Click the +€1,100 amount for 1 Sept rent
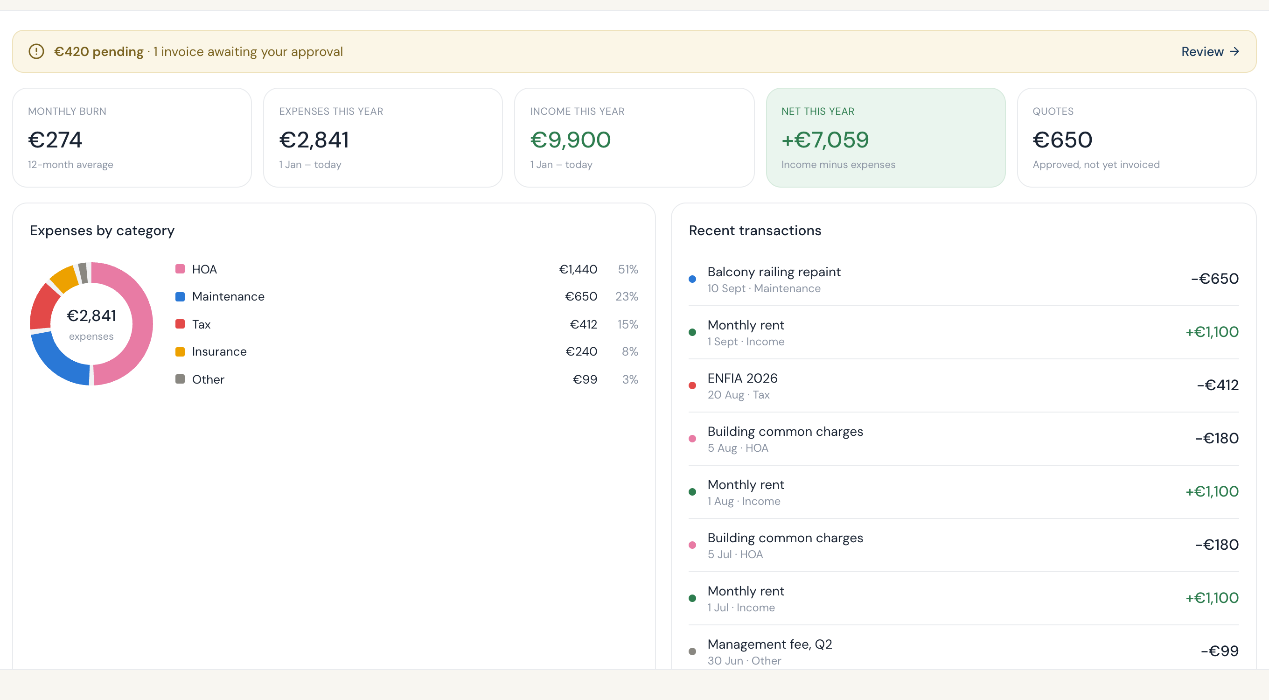This screenshot has height=700, width=1269. [1212, 332]
